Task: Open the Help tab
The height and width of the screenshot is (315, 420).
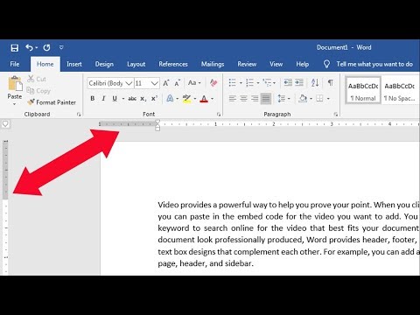Action: [x=303, y=64]
